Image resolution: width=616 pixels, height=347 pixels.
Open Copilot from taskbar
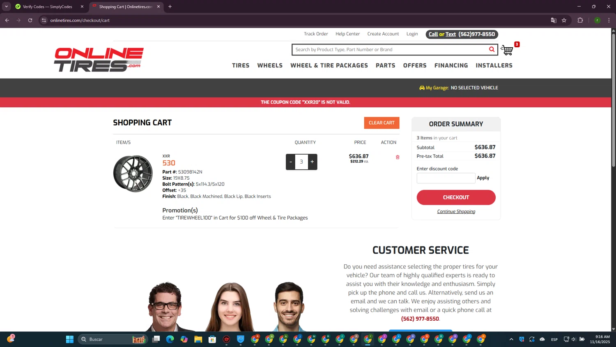pyautogui.click(x=184, y=339)
